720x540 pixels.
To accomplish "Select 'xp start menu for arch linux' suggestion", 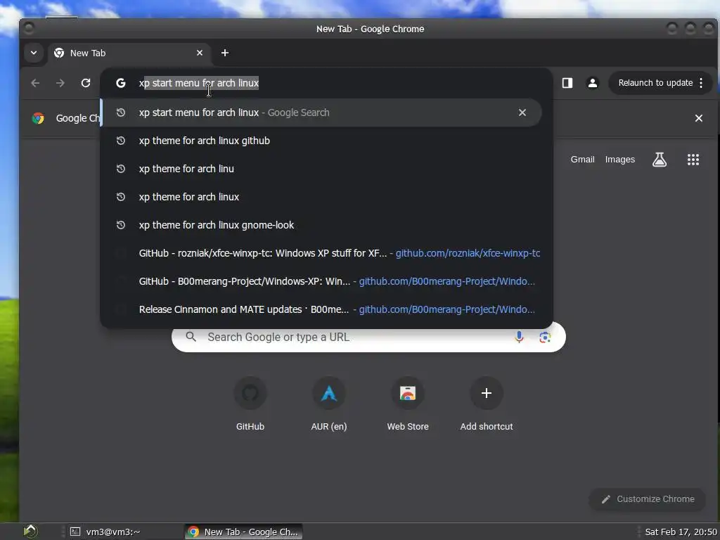I will pos(321,112).
